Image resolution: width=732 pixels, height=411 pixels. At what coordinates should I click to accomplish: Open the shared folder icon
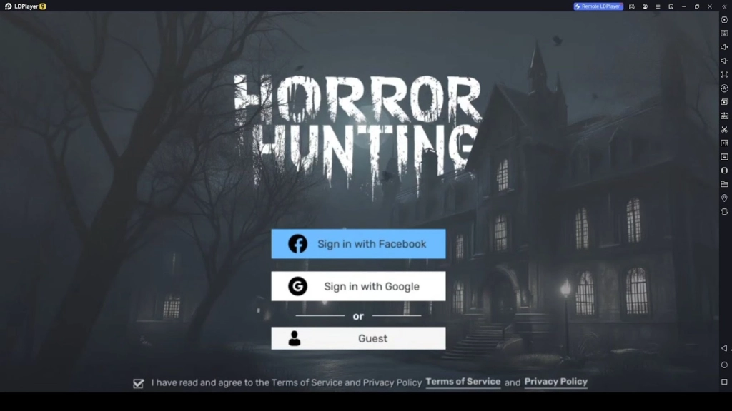[724, 184]
